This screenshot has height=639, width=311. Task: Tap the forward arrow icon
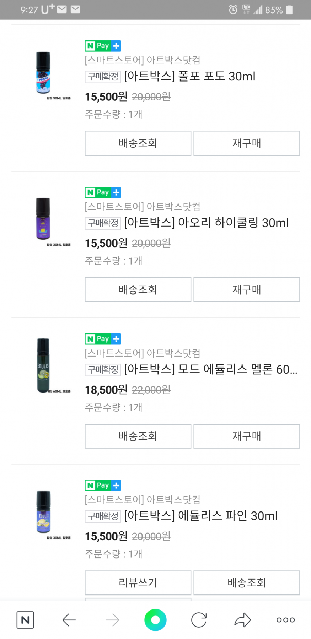[112, 620]
